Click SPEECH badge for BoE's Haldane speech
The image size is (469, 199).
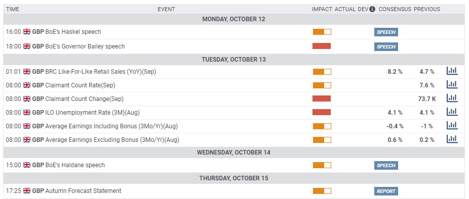tap(386, 165)
